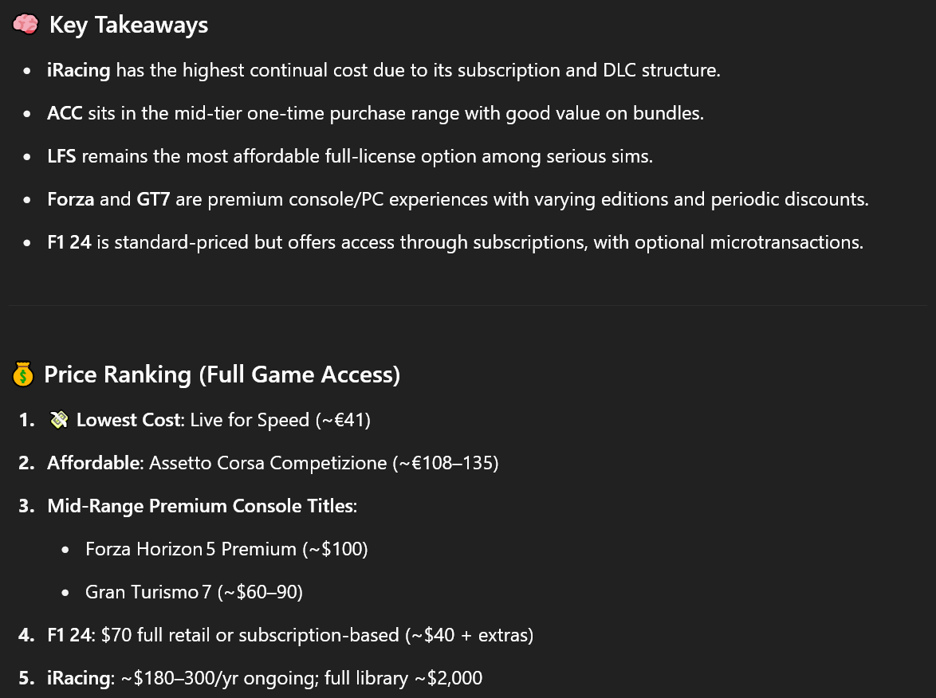The height and width of the screenshot is (698, 936).
Task: Click the bold ACC text
Action: [x=65, y=113]
